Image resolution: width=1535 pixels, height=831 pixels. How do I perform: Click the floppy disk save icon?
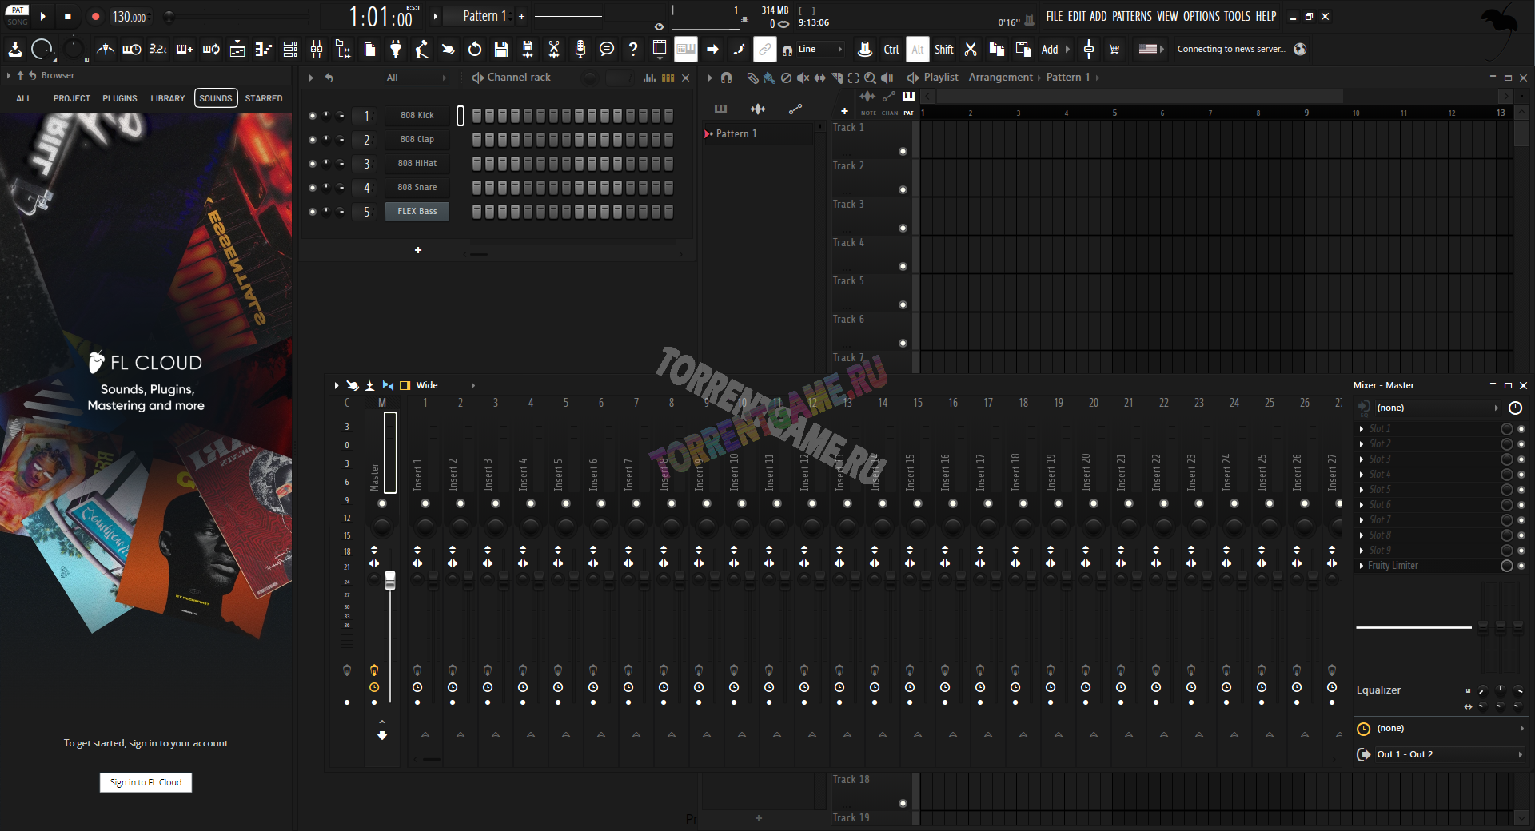[x=501, y=50]
